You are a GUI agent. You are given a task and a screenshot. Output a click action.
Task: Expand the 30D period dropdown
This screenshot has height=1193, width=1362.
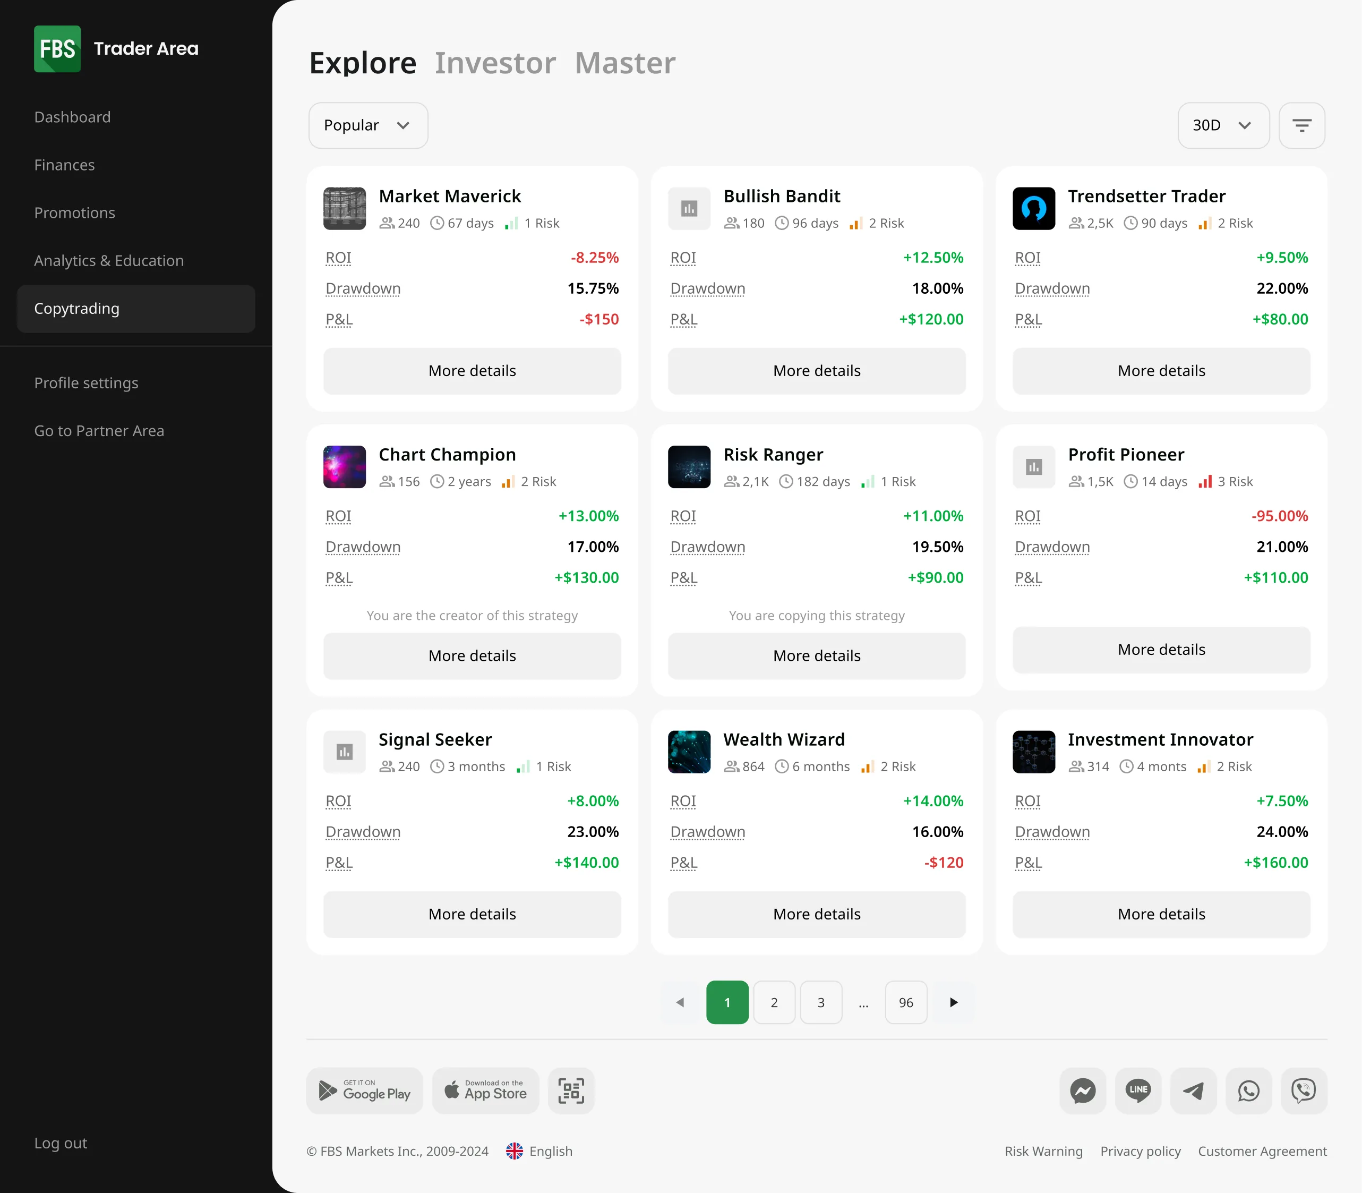1223,125
